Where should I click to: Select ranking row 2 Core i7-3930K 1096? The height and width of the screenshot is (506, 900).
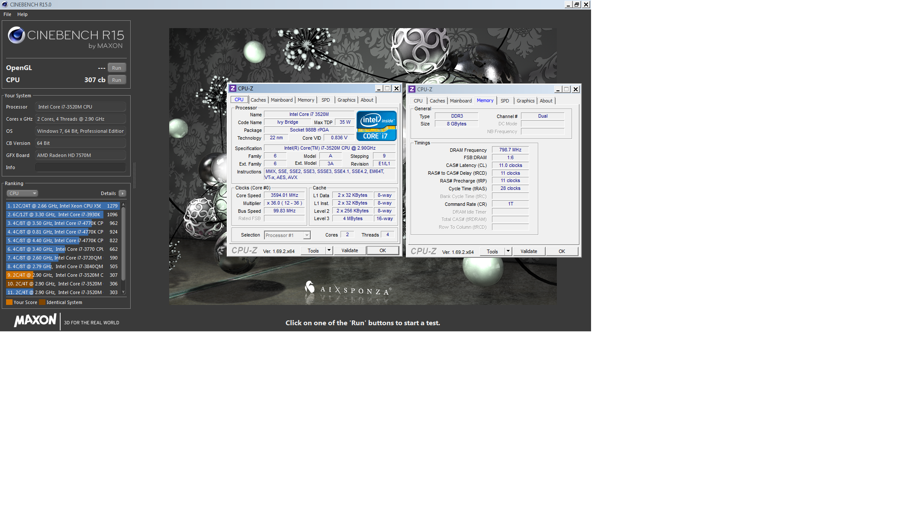[63, 215]
